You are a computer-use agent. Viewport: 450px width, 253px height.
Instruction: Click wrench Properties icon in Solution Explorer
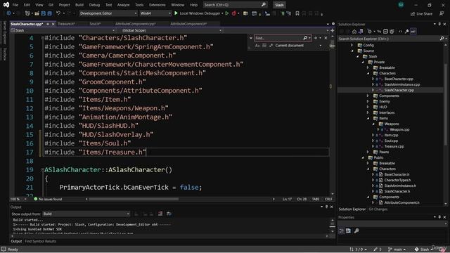(x=406, y=31)
